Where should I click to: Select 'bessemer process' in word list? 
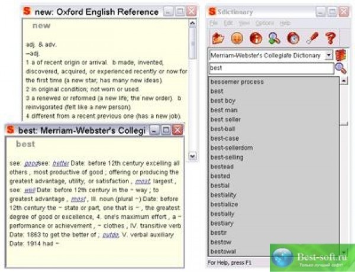(x=273, y=82)
